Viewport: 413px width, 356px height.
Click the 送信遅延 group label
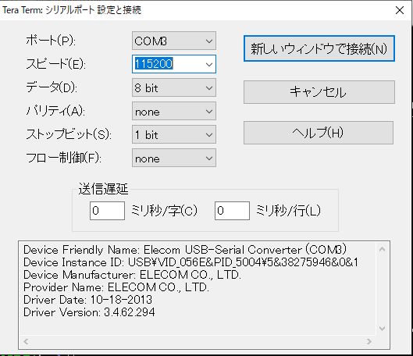(x=103, y=189)
